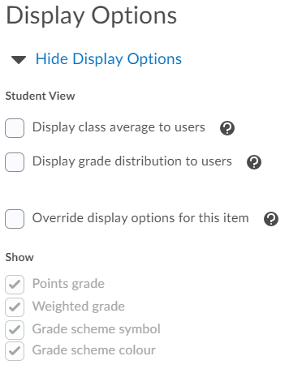Collapse the black triangle arrow beside Hide Display Options
Image resolution: width=302 pixels, height=369 pixels.
(x=19, y=60)
